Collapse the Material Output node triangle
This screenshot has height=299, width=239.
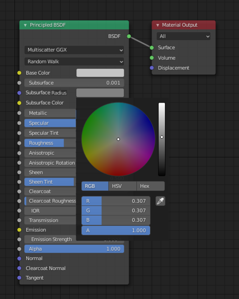(x=158, y=25)
